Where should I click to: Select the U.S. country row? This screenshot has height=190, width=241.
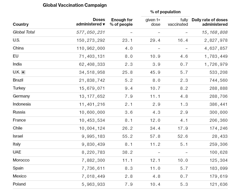(x=120, y=40)
